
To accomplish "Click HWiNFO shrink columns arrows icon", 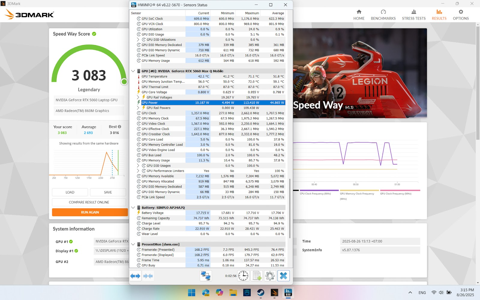I will click(148, 276).
